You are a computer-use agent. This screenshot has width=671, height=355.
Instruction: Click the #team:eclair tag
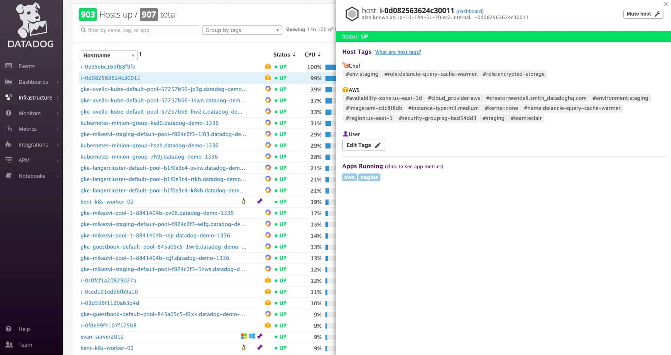coord(526,118)
